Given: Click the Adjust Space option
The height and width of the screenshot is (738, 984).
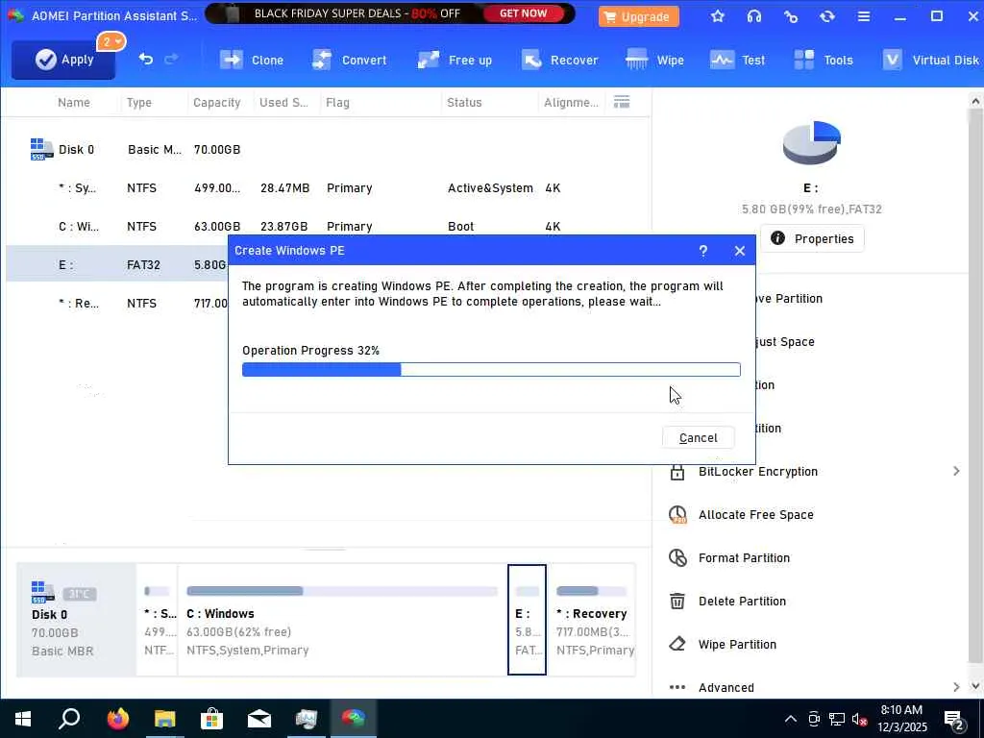Looking at the screenshot, I should click(784, 341).
